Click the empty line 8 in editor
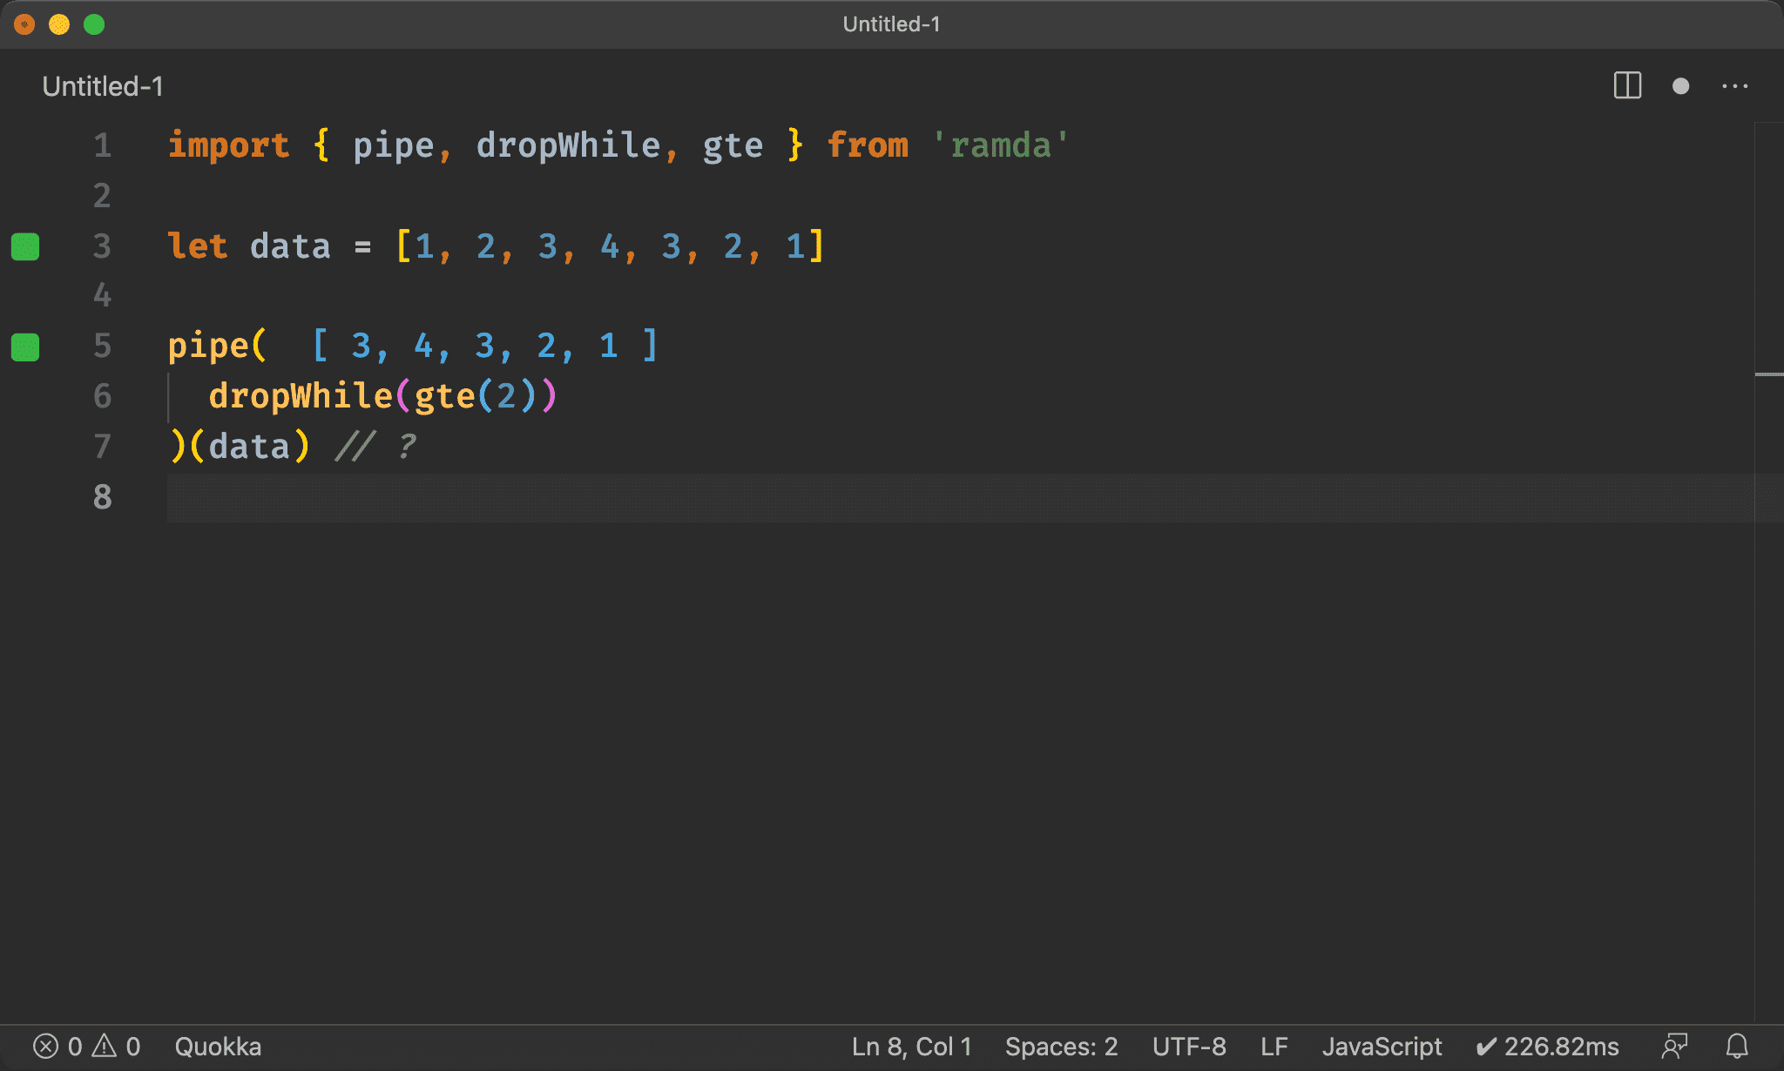The image size is (1784, 1071). tap(958, 497)
